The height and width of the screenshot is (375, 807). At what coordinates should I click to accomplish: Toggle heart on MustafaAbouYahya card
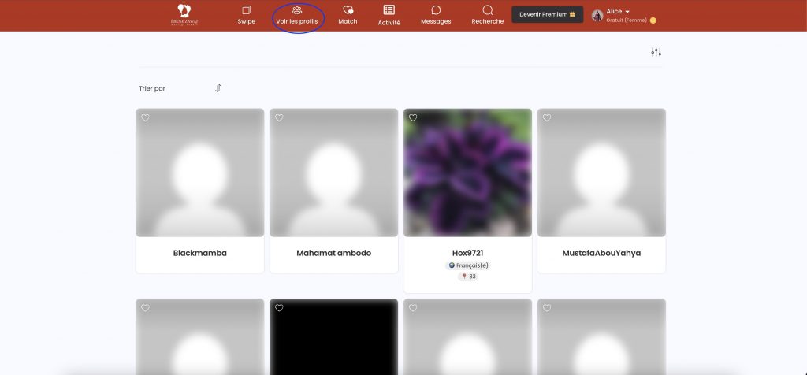[x=547, y=118]
